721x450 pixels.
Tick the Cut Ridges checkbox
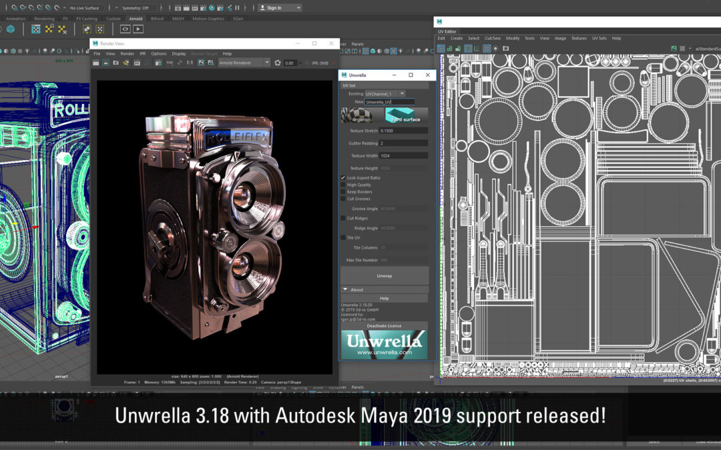[x=343, y=218]
